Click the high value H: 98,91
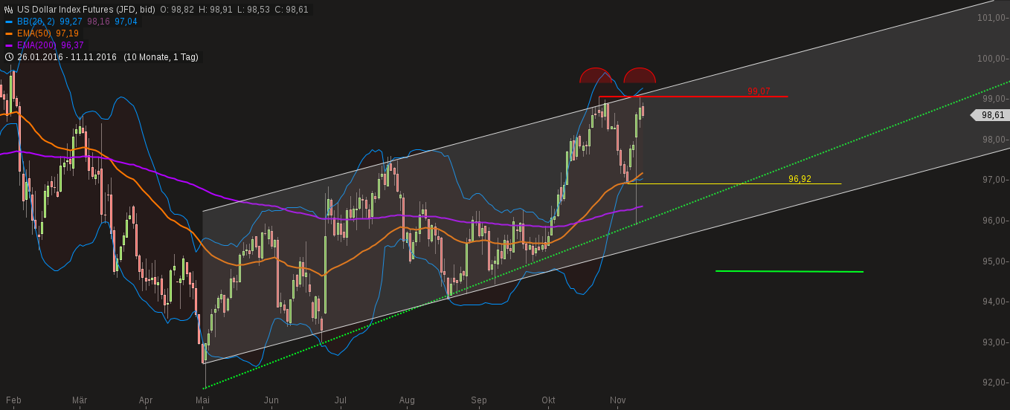Viewport: 1010px width, 410px height. pyautogui.click(x=216, y=10)
